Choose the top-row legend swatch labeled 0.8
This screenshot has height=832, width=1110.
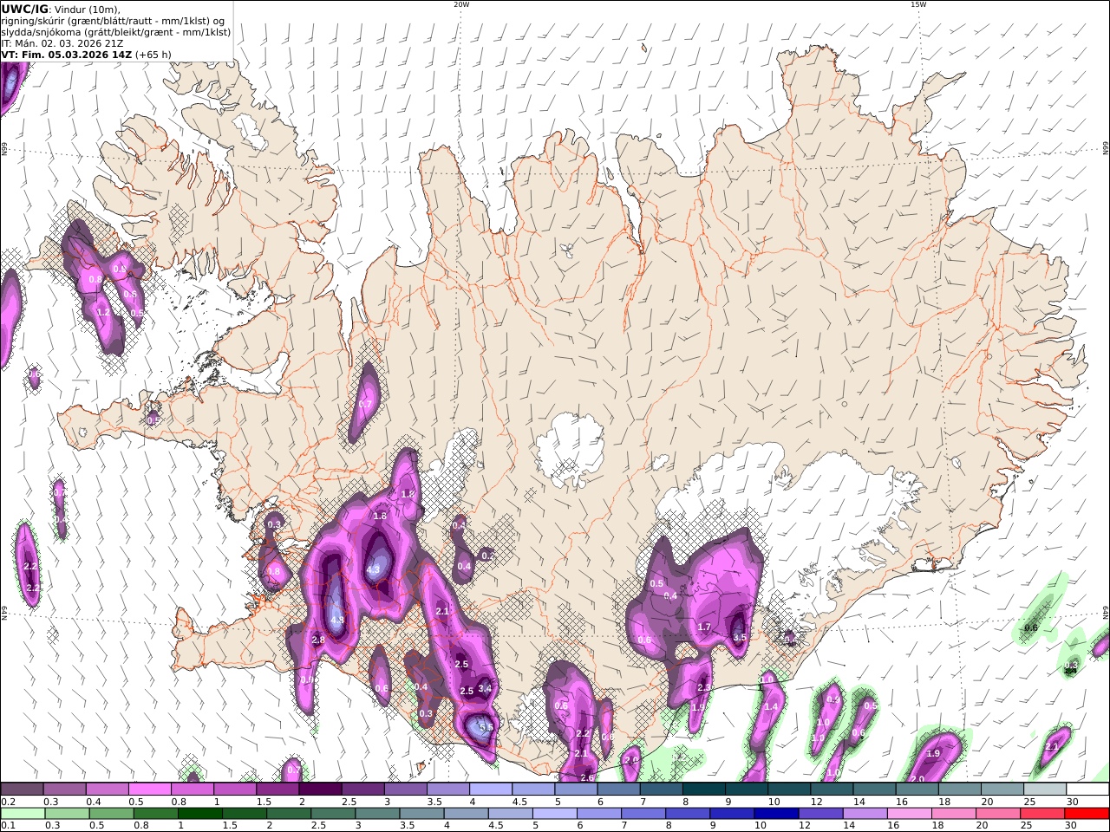pyautogui.click(x=193, y=790)
